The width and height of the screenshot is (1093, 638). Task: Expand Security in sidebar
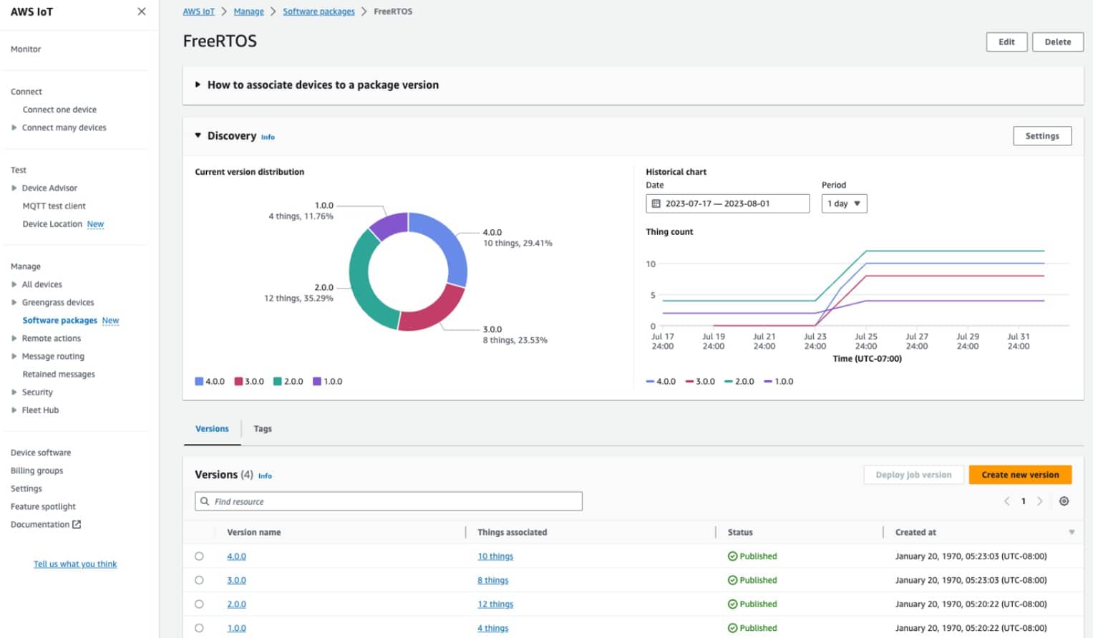(14, 392)
